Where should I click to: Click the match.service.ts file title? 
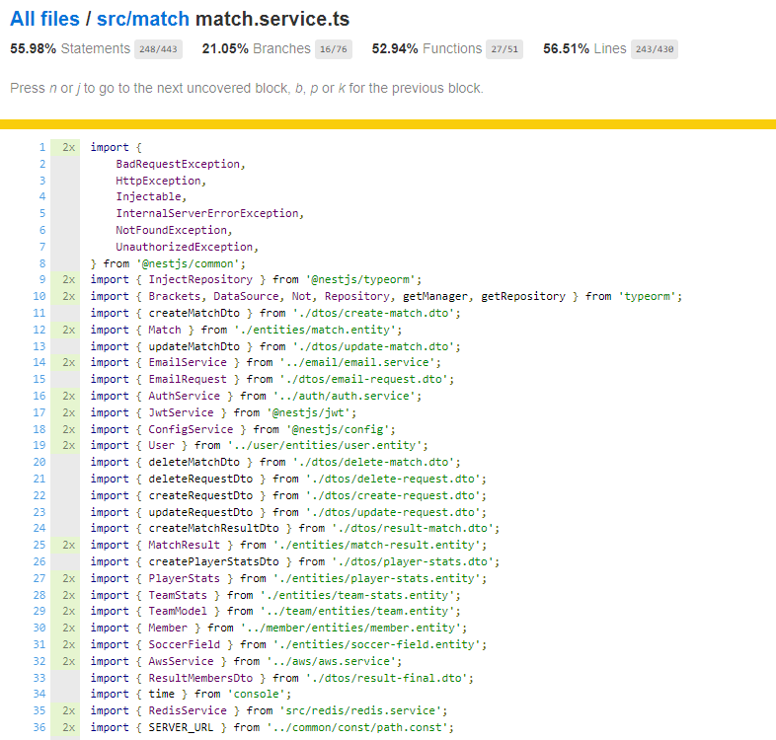pos(272,19)
